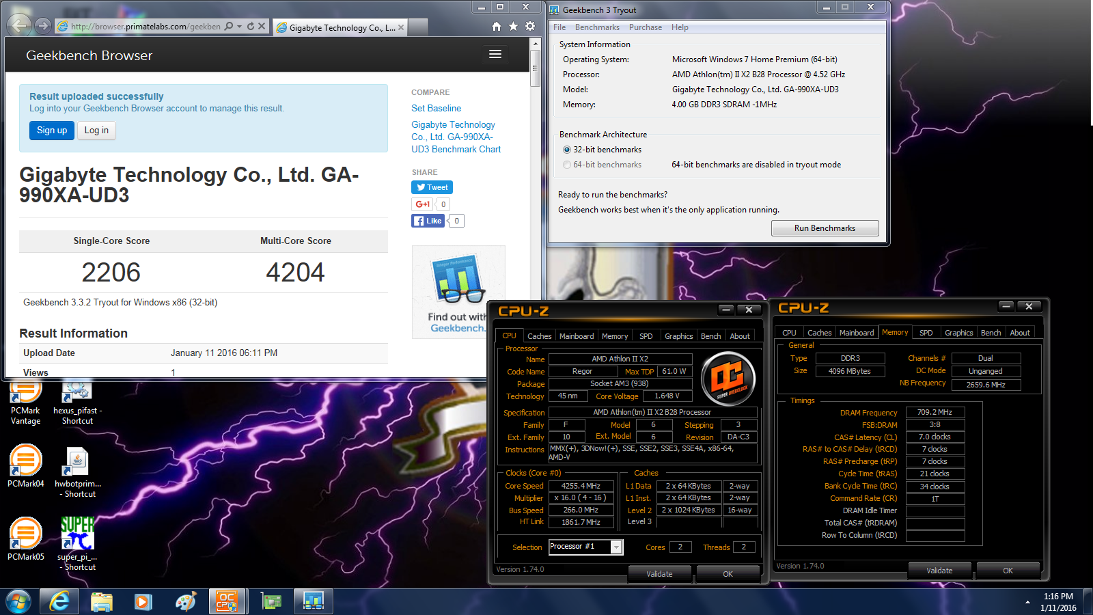Click the address bar search magnifier icon
The image size is (1093, 615).
[x=229, y=26]
